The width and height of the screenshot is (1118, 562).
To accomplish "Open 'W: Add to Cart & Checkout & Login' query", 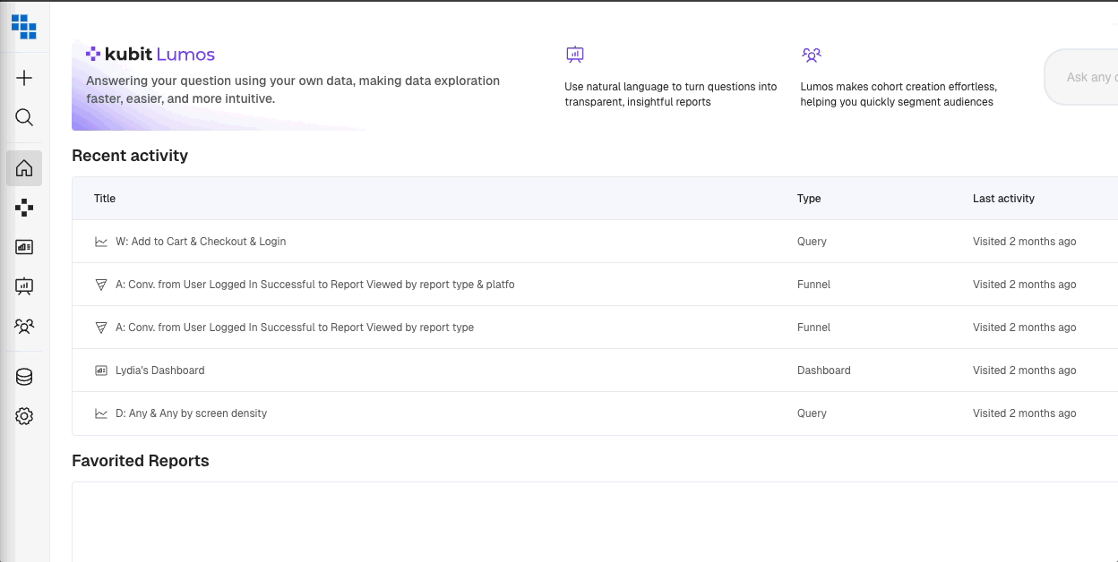I will [201, 242].
